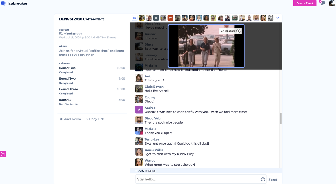Click 'Not Started Yet' status text
The height and width of the screenshot is (184, 336).
tap(69, 104)
